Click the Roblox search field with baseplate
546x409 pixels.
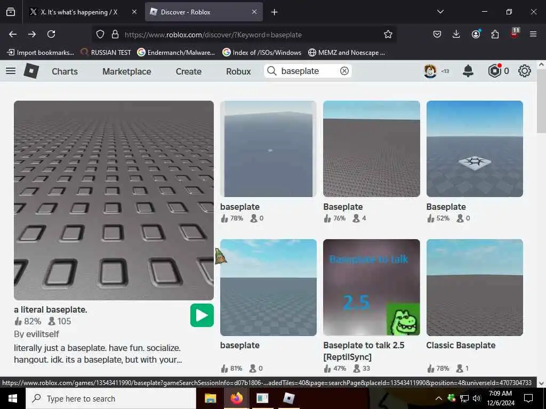pos(308,71)
